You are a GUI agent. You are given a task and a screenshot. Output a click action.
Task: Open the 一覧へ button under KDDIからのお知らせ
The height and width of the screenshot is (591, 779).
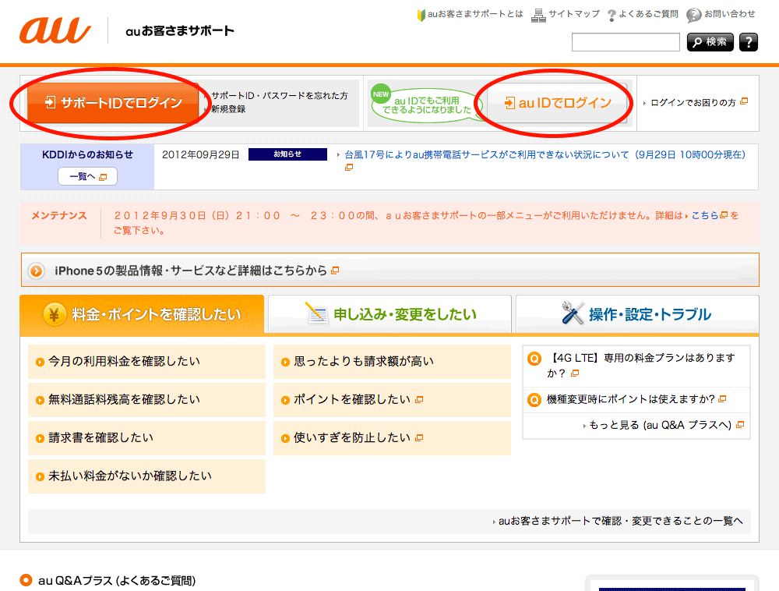[87, 176]
